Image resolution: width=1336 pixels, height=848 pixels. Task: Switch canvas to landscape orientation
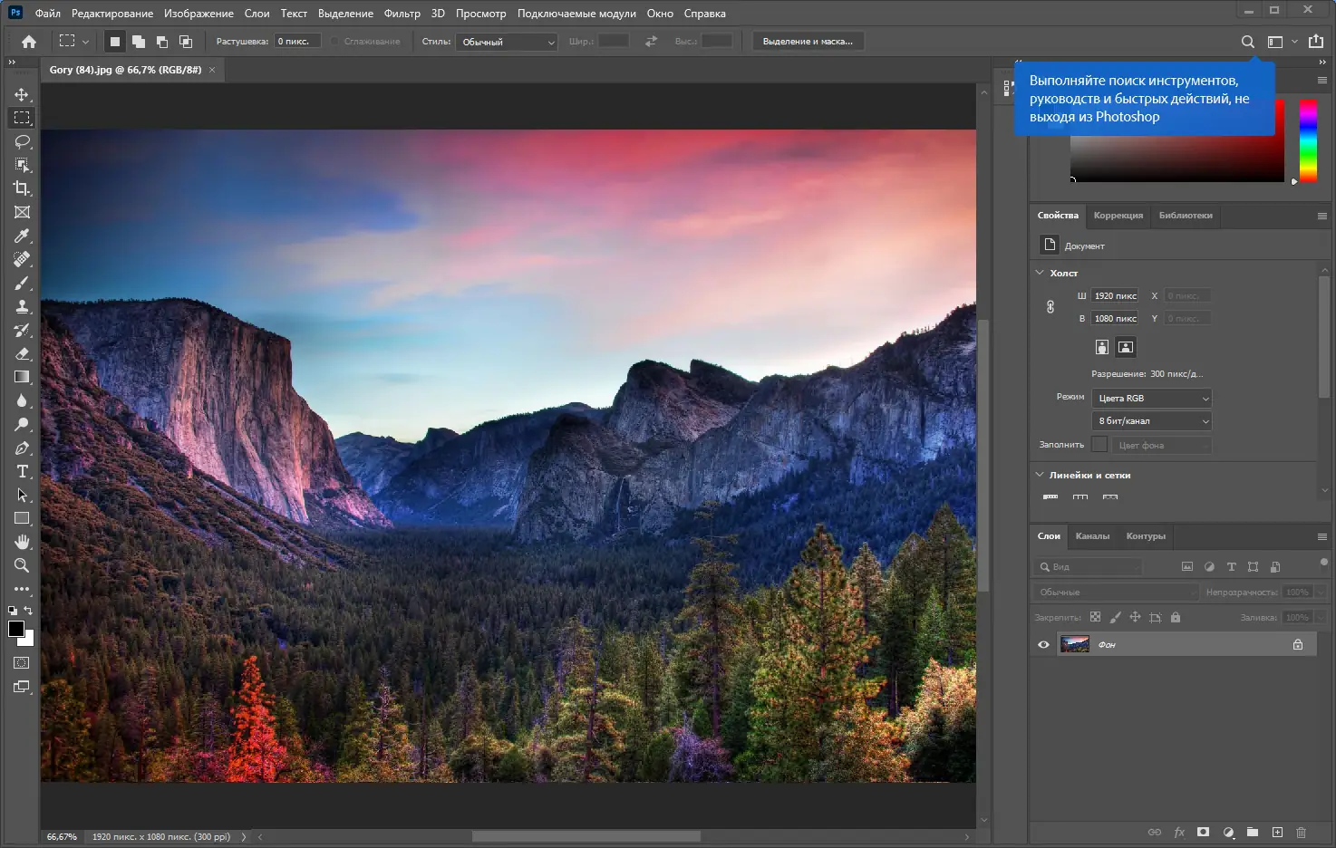click(1125, 347)
